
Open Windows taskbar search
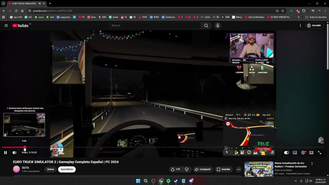(x=146, y=181)
